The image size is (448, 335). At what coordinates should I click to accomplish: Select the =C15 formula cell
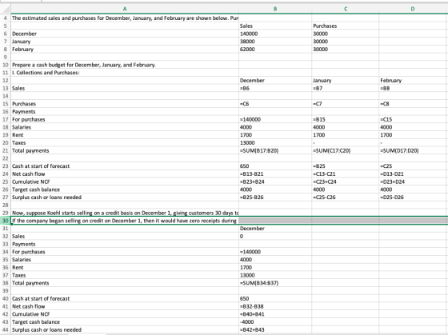pos(413,119)
